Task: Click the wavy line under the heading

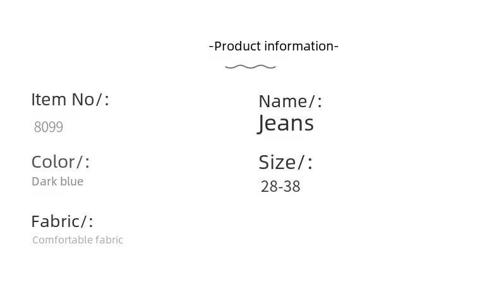Action: coord(251,67)
